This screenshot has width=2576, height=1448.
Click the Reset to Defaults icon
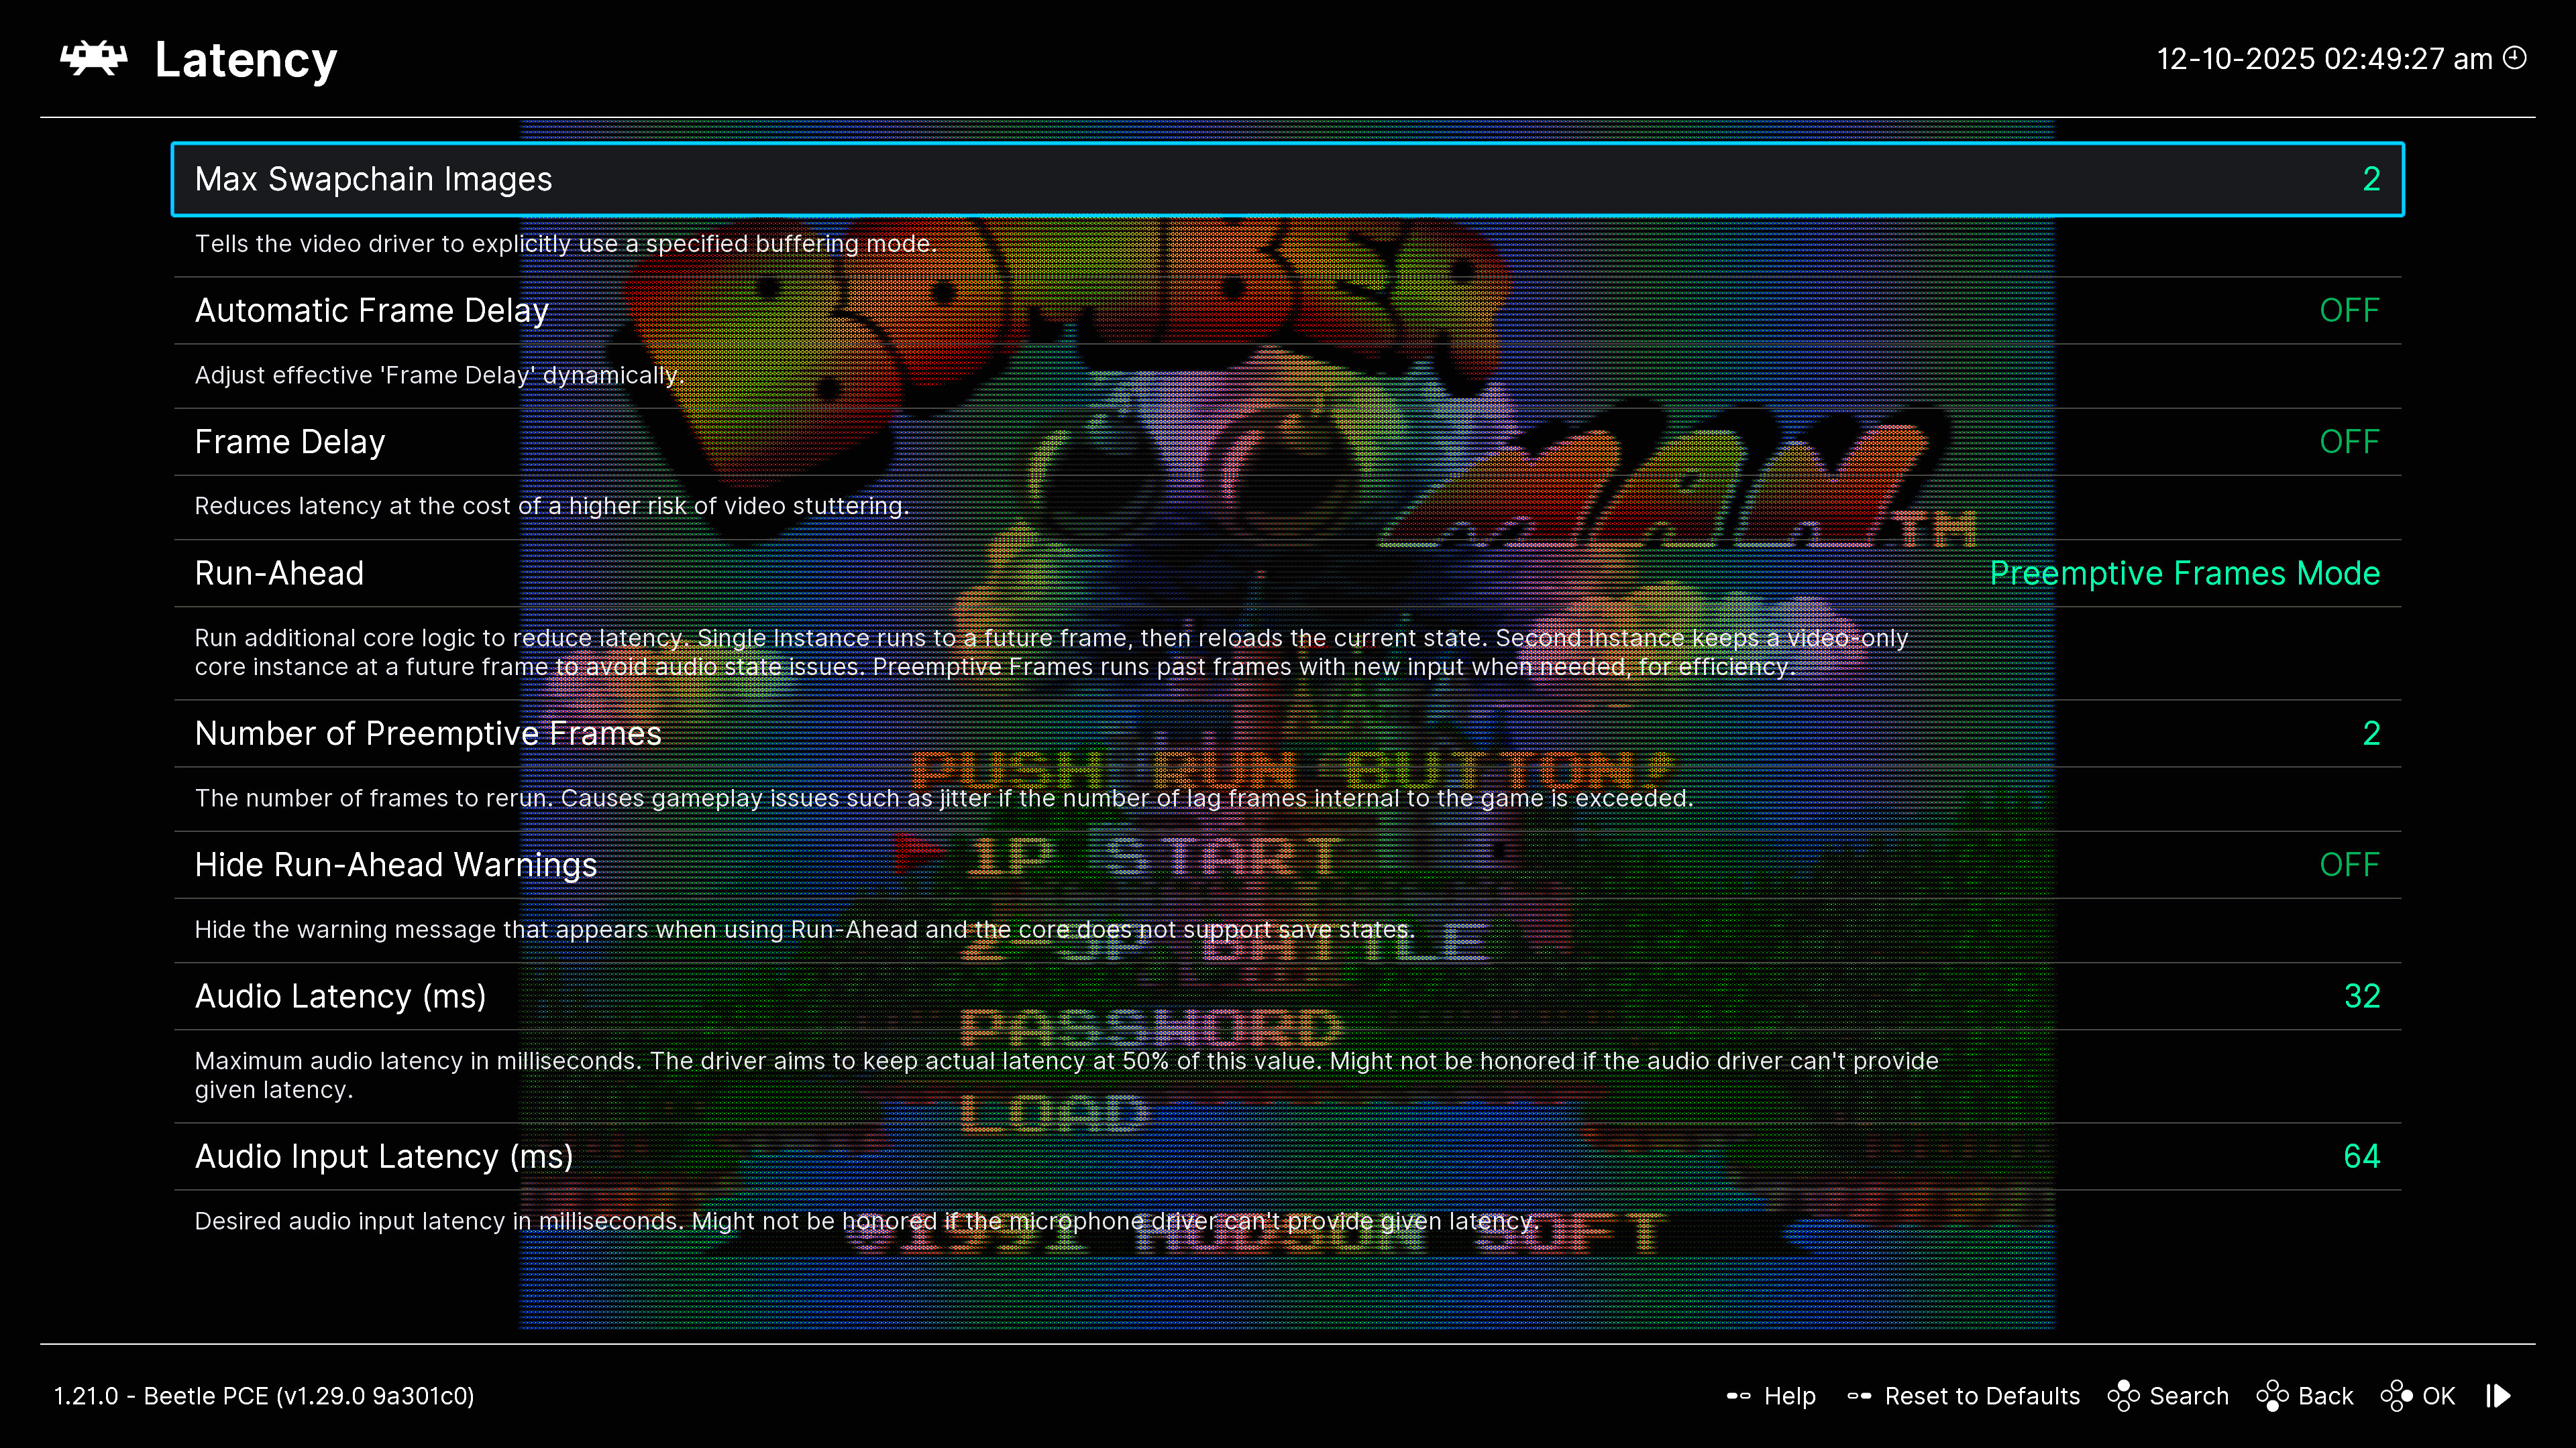[x=1859, y=1396]
